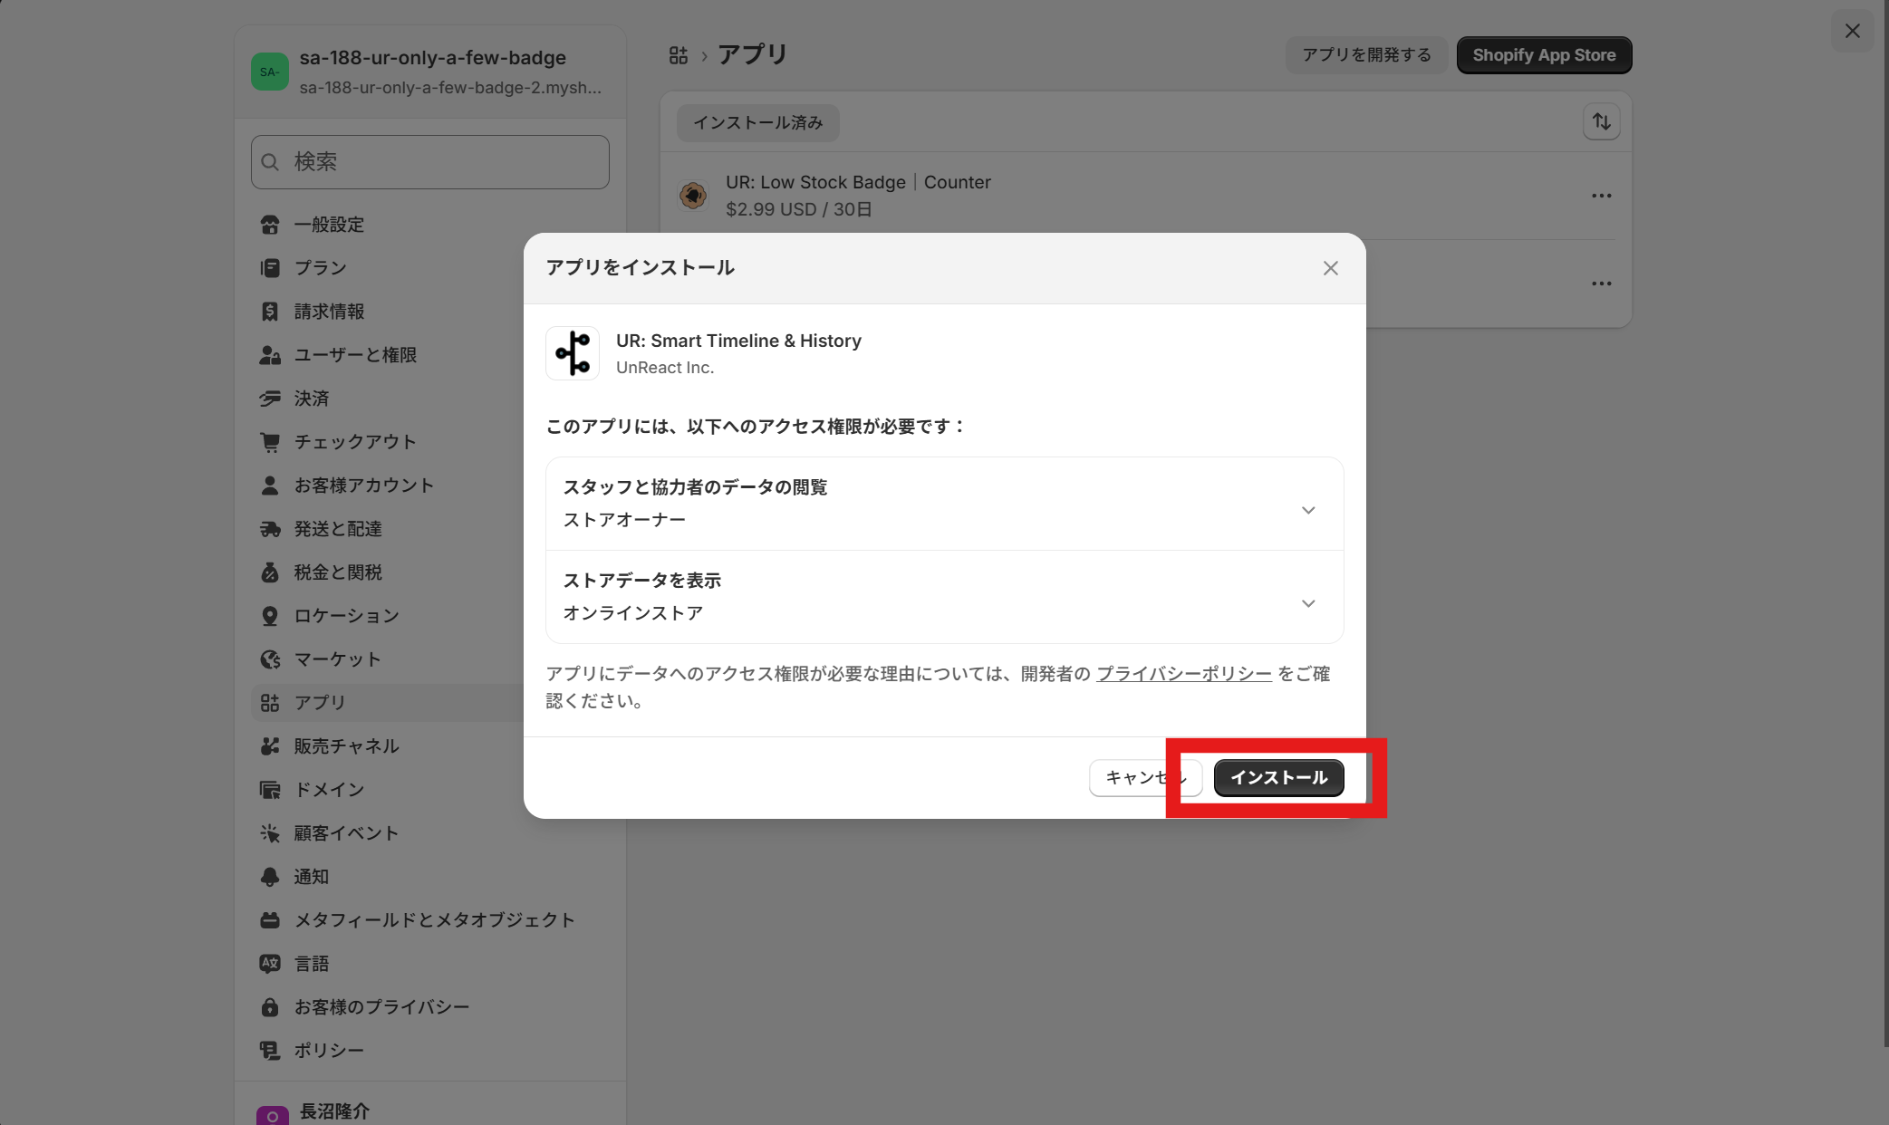Click the ポリシー icon

click(x=269, y=1051)
